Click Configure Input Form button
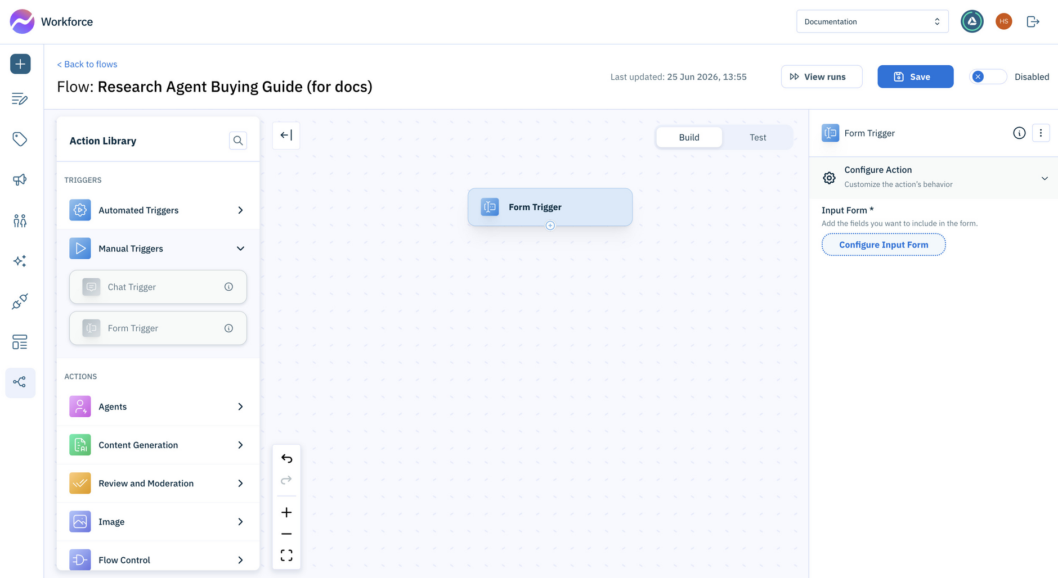Viewport: 1058px width, 578px height. (884, 245)
